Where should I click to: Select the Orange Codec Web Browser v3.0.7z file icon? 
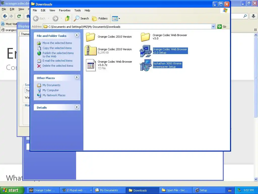pos(91,65)
